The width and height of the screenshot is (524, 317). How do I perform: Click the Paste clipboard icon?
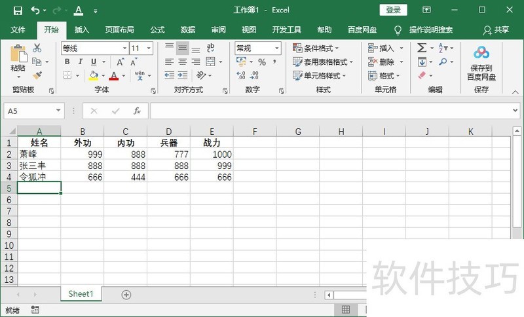click(x=18, y=54)
